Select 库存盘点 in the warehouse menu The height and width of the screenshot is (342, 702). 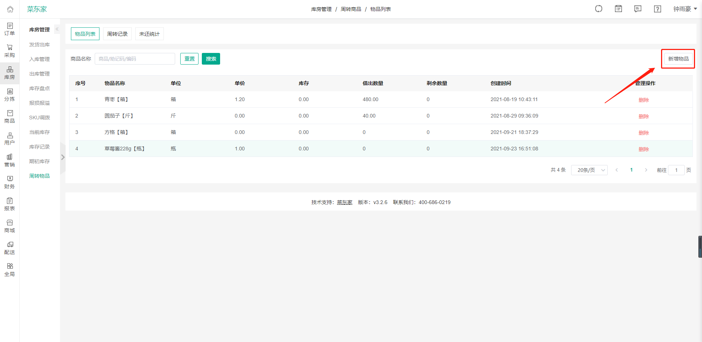(x=39, y=88)
